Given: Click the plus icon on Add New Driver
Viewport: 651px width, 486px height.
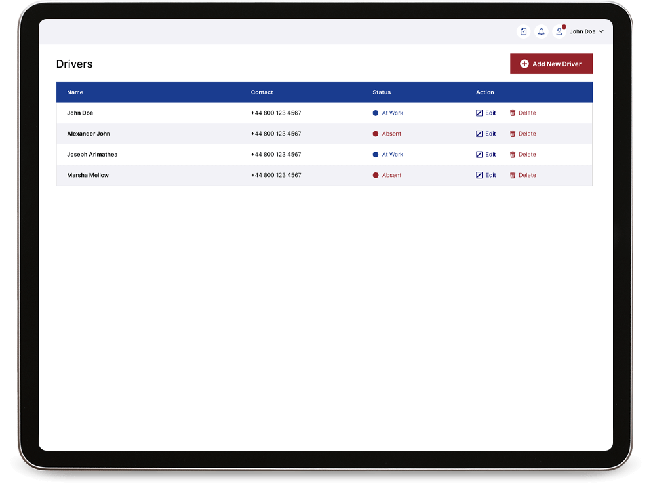Looking at the screenshot, I should click(524, 64).
